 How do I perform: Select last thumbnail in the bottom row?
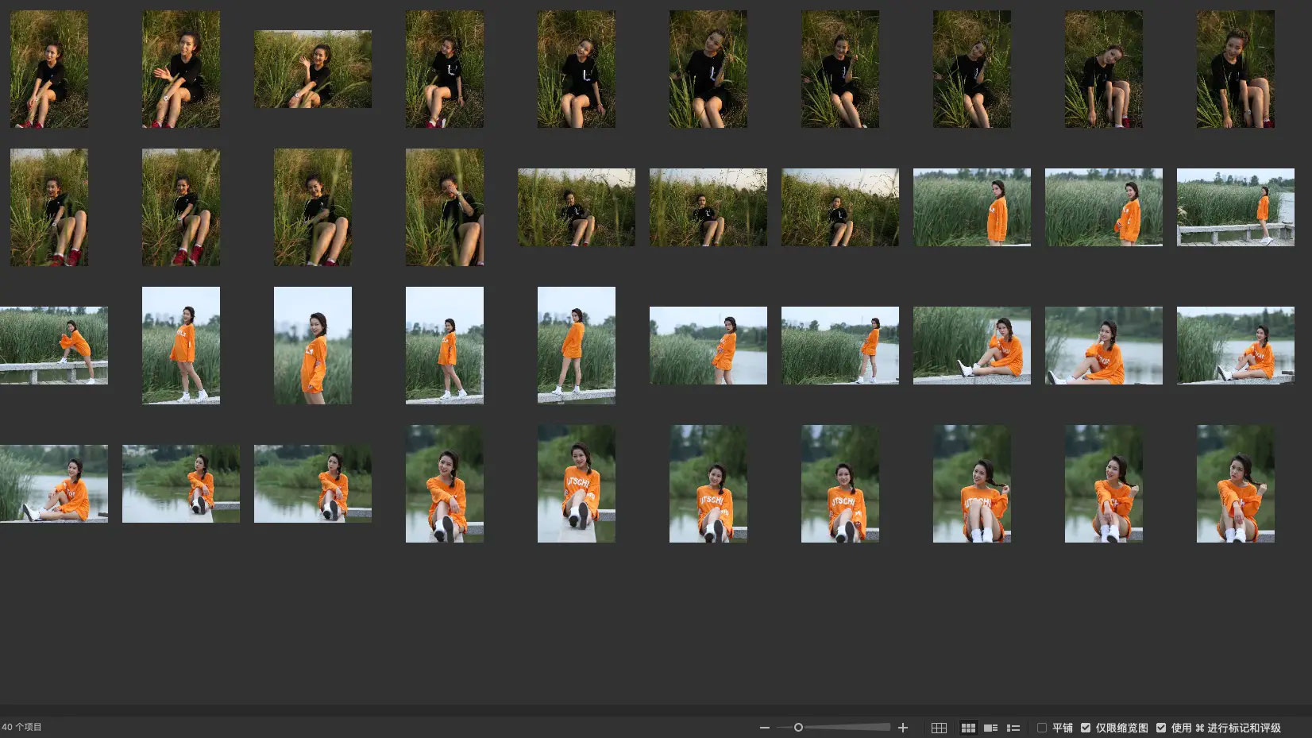point(1235,484)
